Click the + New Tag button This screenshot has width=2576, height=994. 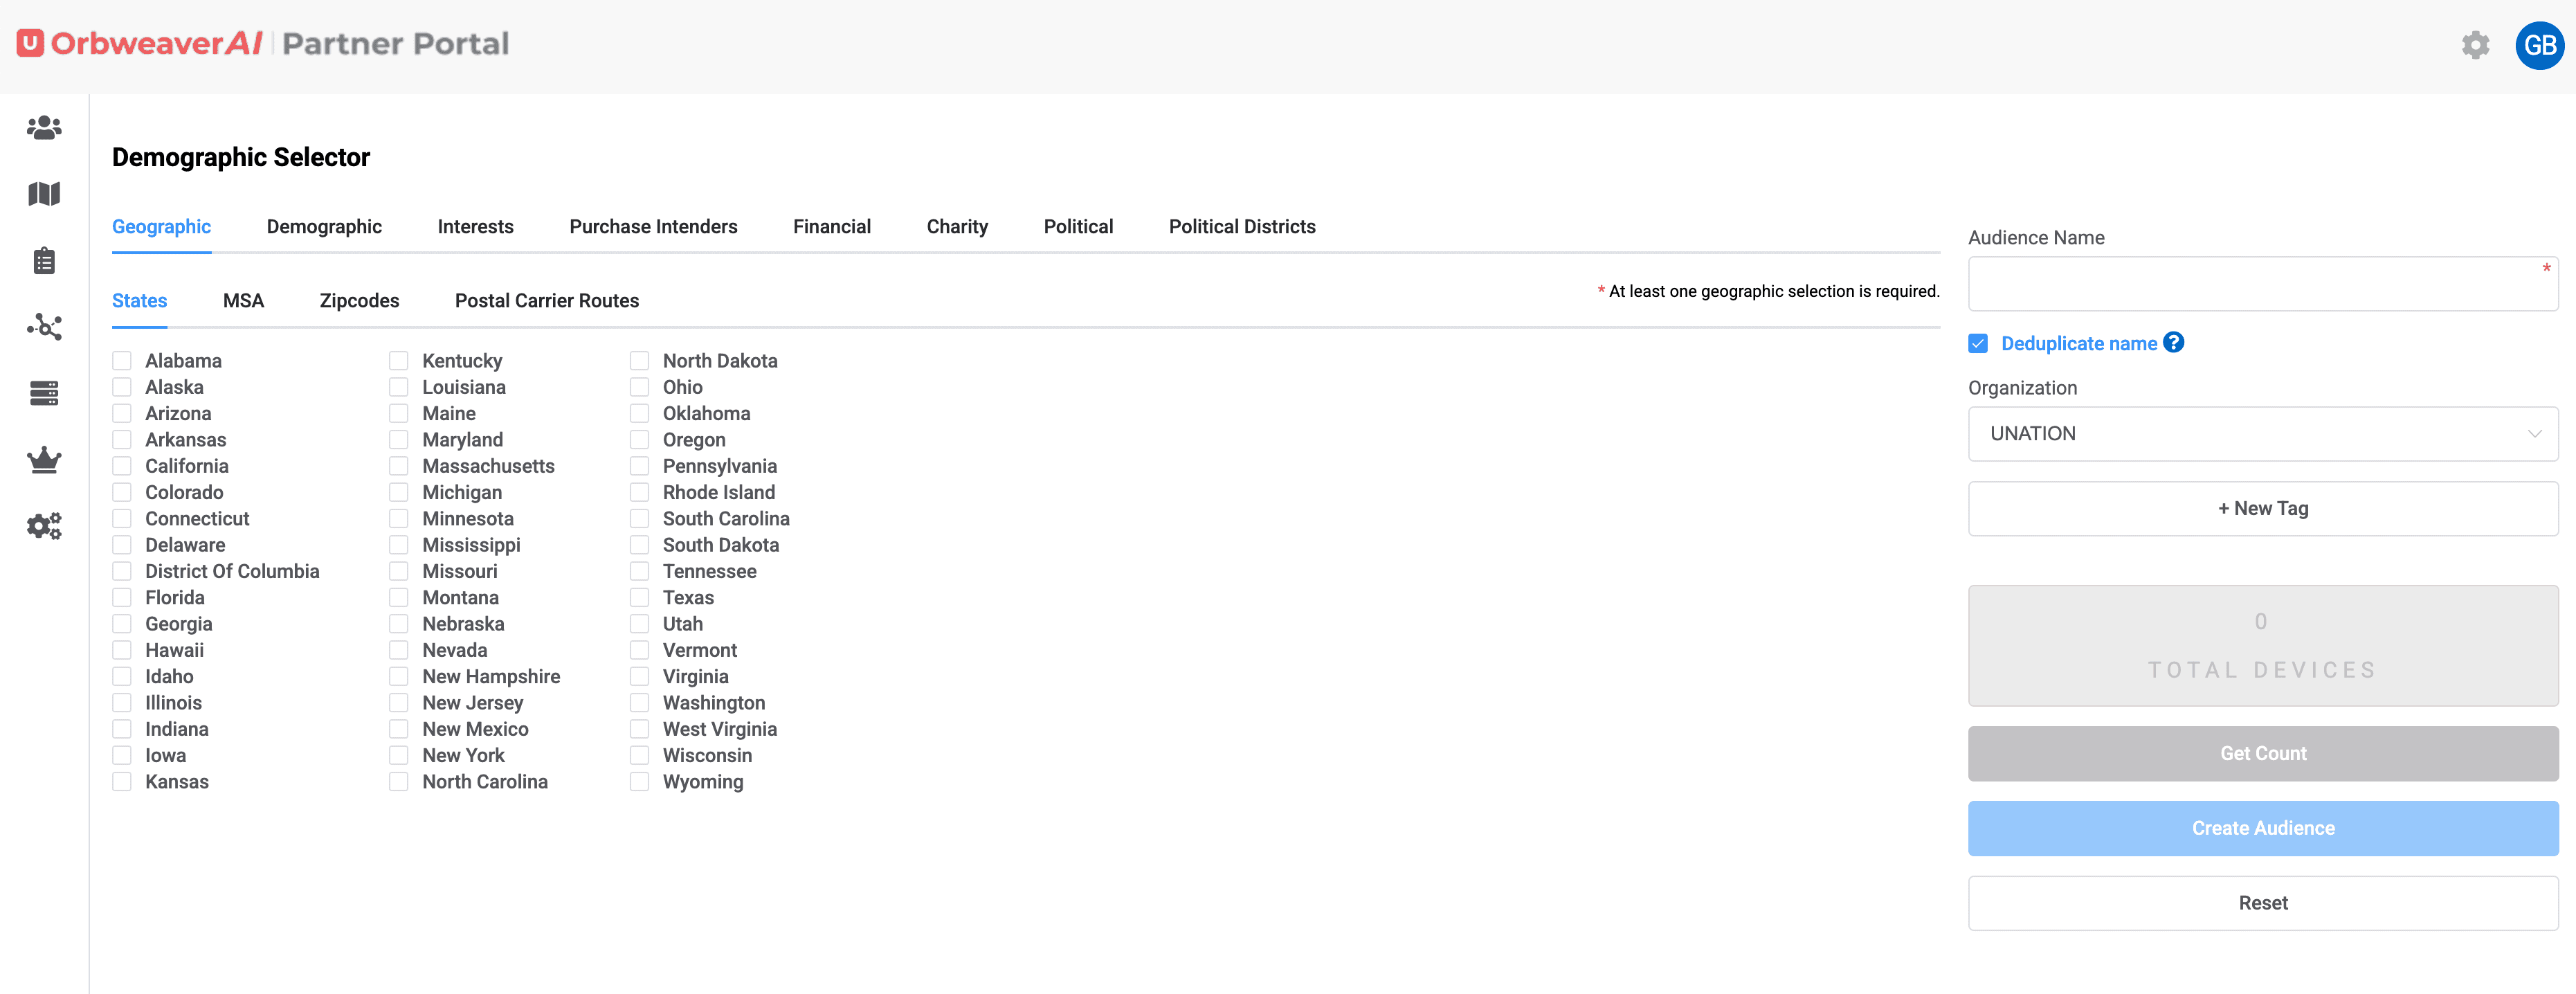point(2262,509)
